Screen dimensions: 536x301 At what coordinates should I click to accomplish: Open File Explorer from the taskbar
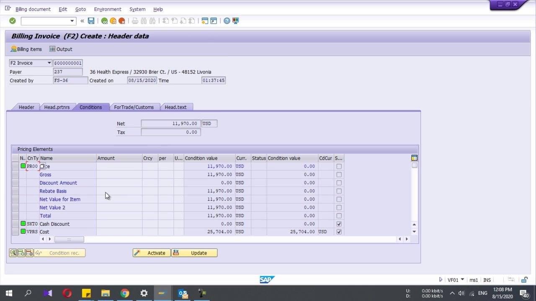tap(106, 293)
